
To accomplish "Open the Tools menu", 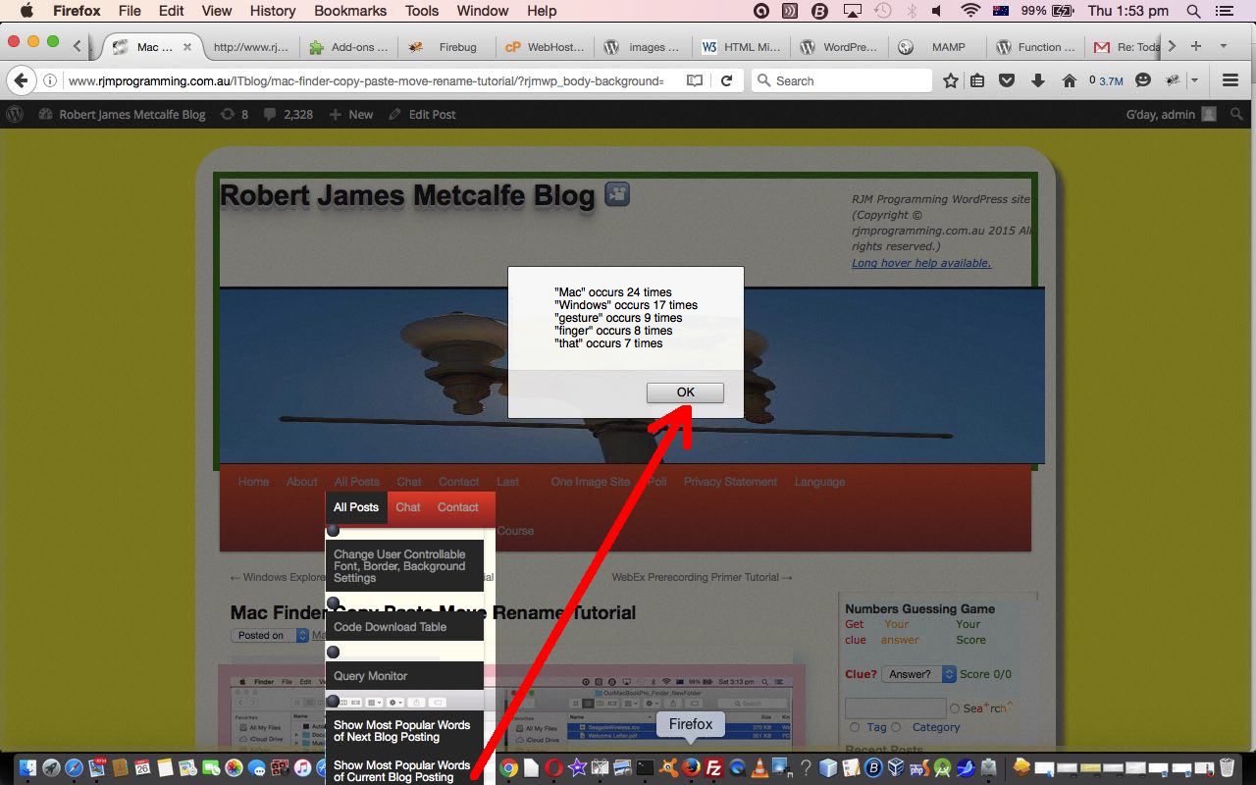I will coord(422,11).
